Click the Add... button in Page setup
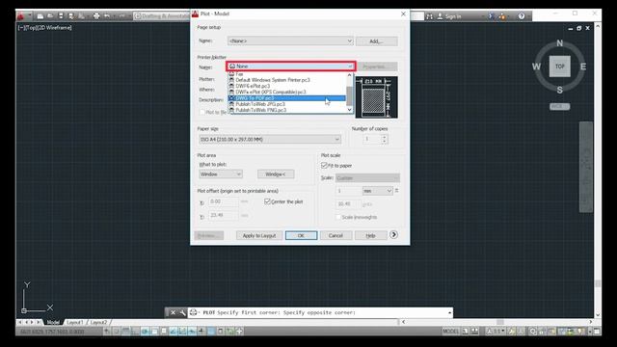The height and width of the screenshot is (347, 617). tap(377, 40)
